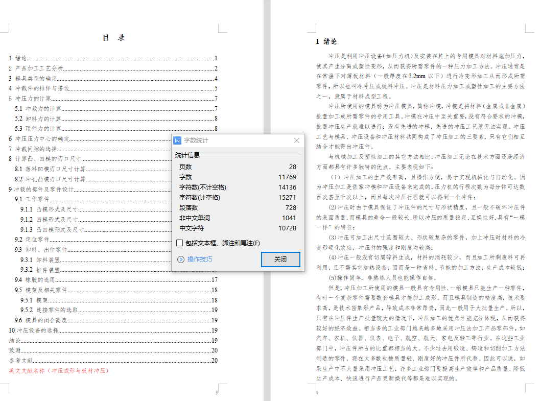This screenshot has height=401, width=541.
Task: Open TOC entry 8 计算凸、凹模的刃口尺寸
Action: [x=90, y=159]
